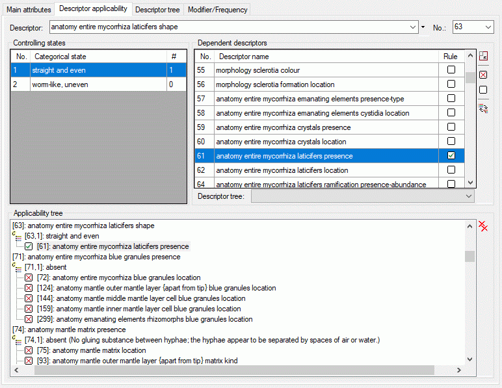Viewport: 502px width, 388px height.
Task: Select the 'straight and even' controlling state row
Action: tap(99, 70)
